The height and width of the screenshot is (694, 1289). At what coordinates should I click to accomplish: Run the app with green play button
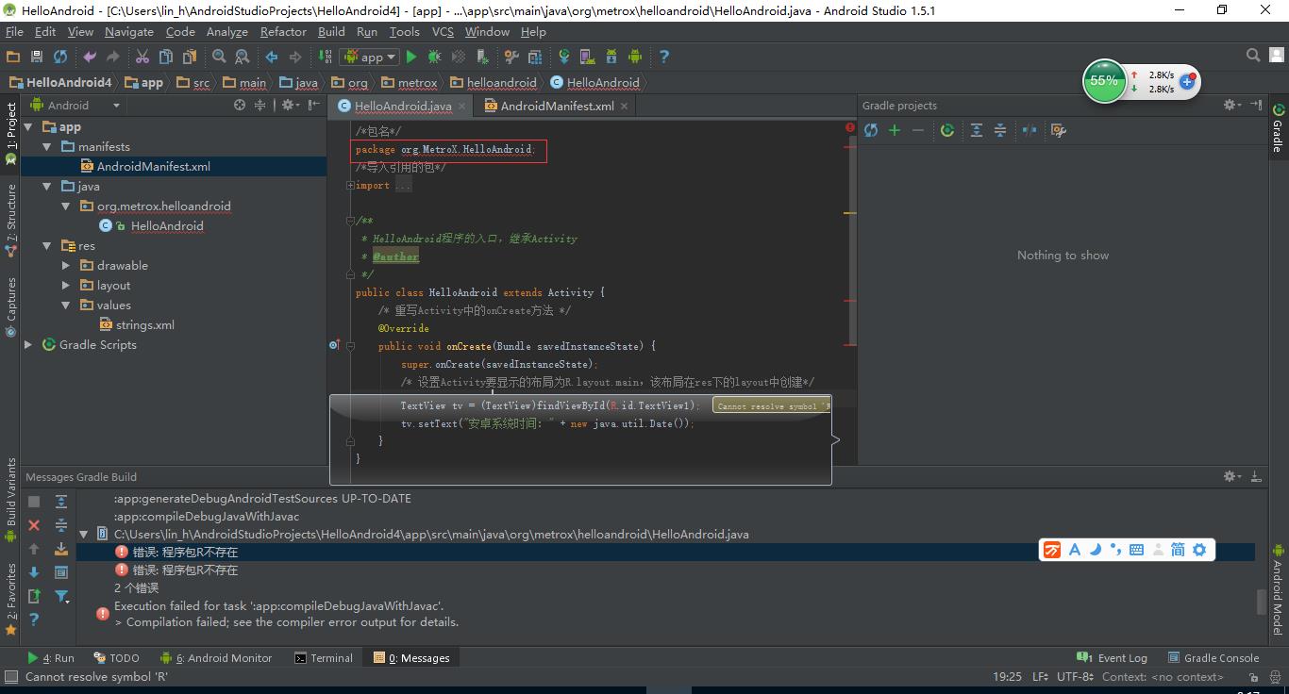[x=411, y=57]
